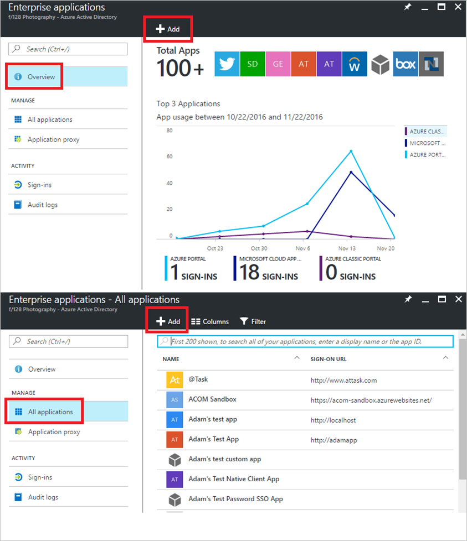Click the pink GE app tile
Viewport: 467px width, 541px height.
click(x=278, y=64)
